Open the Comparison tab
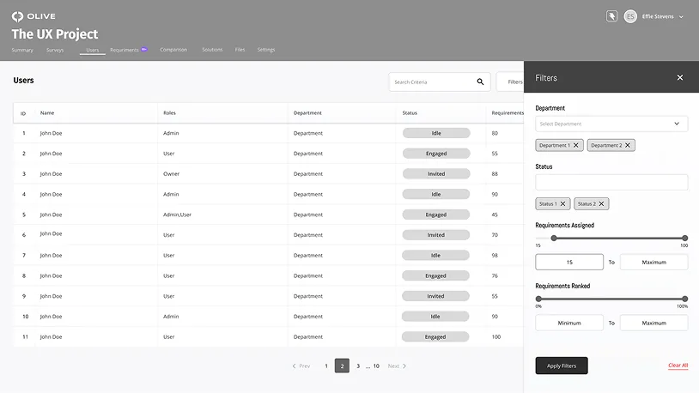Viewport: 699px width, 393px height. [x=173, y=50]
